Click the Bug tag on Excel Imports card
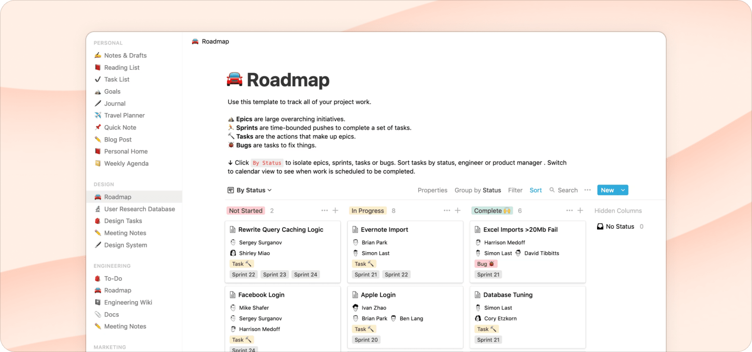752x352 pixels. (x=486, y=264)
